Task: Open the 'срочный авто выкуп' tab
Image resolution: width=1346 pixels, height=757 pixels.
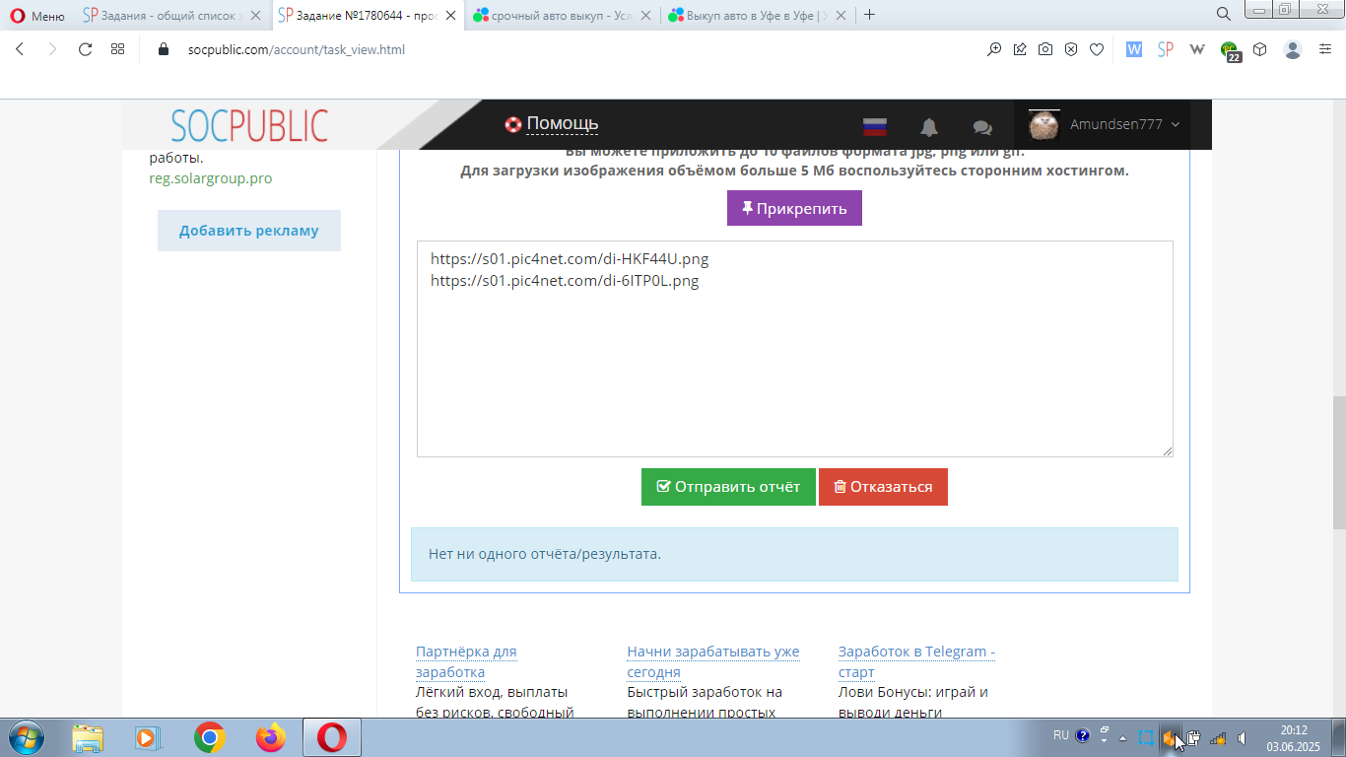Action: 552,15
